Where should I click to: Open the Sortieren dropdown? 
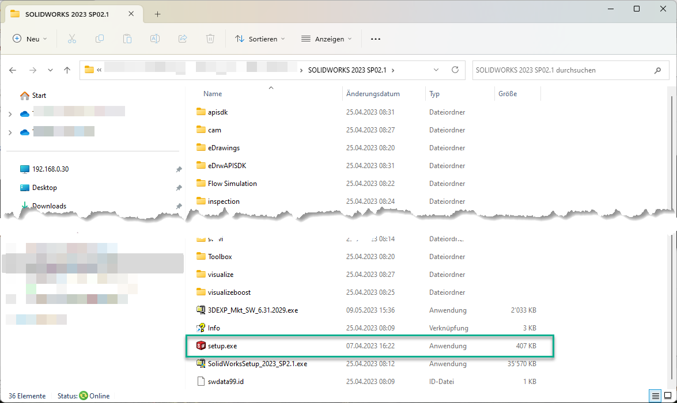260,39
